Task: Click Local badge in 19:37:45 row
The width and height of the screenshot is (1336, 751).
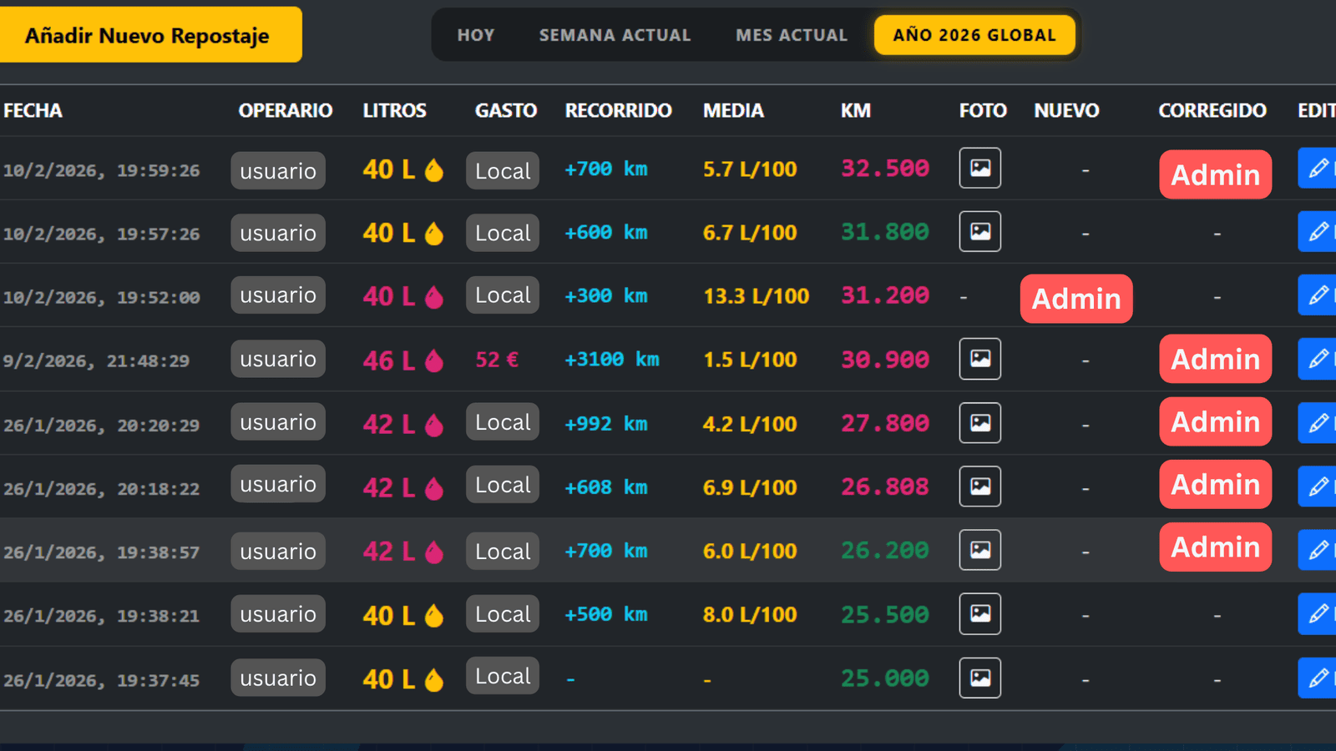Action: pyautogui.click(x=503, y=676)
